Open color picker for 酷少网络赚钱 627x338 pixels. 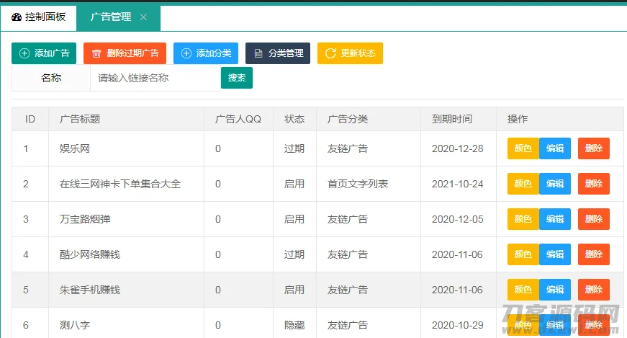pos(523,254)
